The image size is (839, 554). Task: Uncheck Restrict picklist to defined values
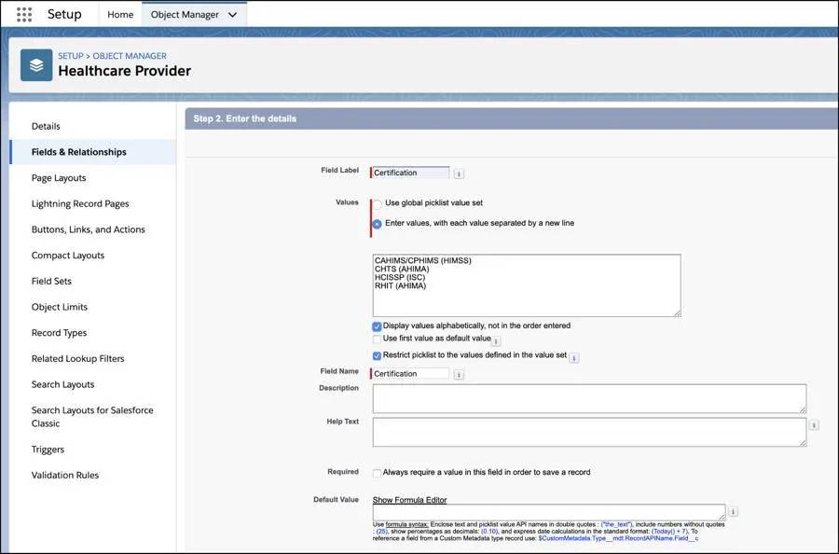377,356
